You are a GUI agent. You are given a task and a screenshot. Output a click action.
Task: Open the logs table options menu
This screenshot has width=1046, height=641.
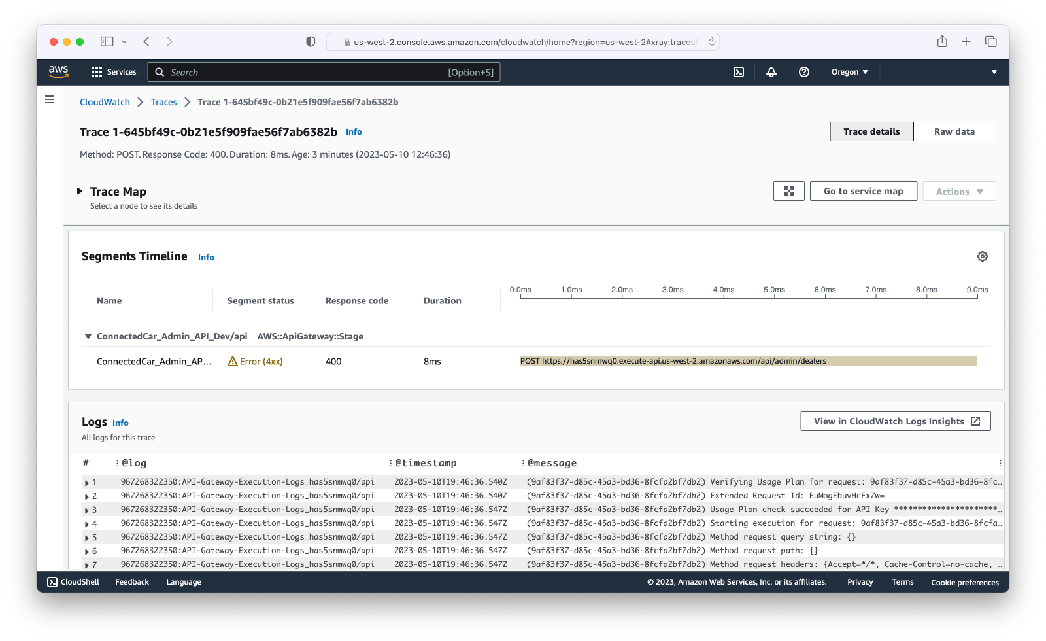click(x=1000, y=463)
